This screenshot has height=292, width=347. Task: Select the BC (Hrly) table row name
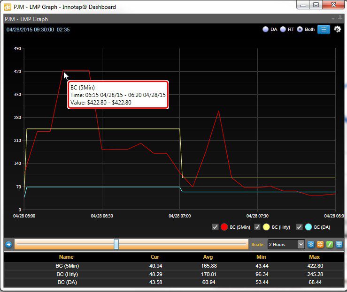click(67, 274)
